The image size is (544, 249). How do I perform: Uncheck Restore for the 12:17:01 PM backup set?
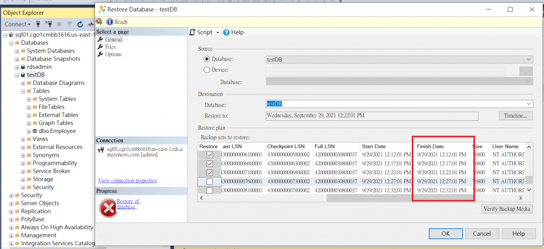coord(209,164)
